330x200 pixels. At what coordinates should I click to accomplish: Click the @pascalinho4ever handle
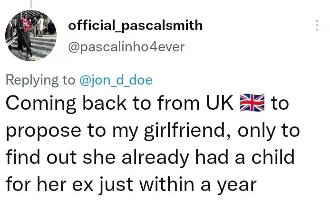(127, 47)
